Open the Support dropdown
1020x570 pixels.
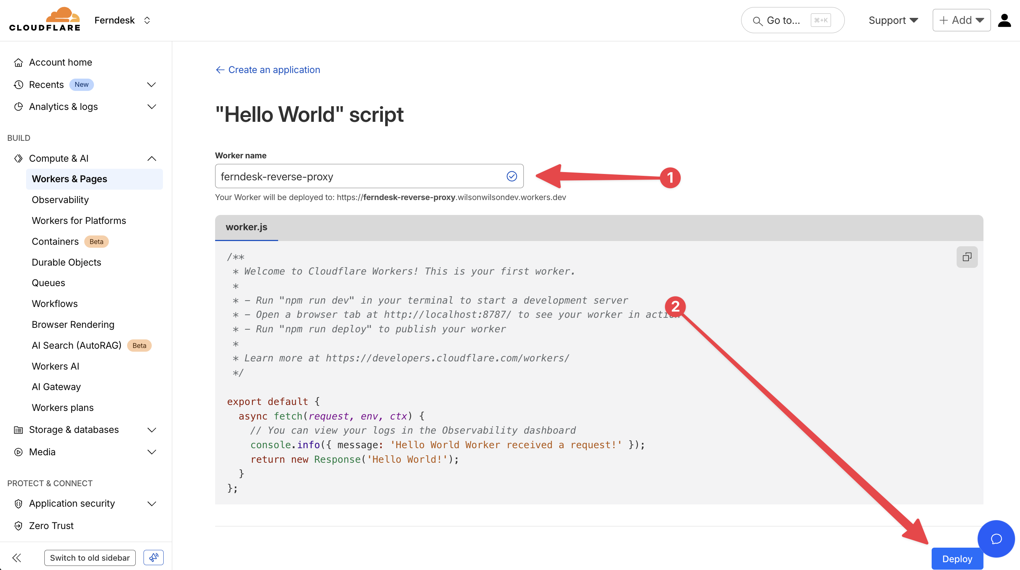pos(892,20)
